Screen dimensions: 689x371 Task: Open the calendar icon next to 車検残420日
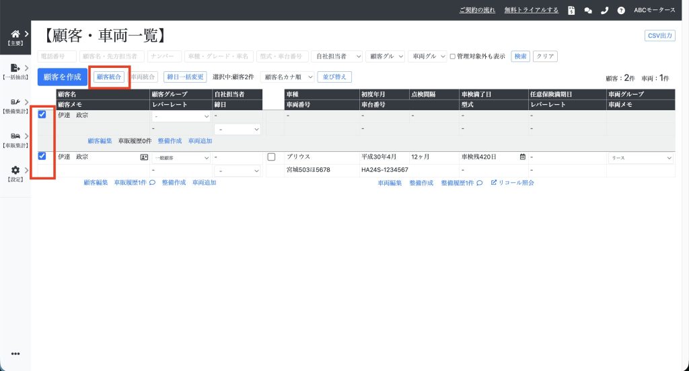point(522,157)
